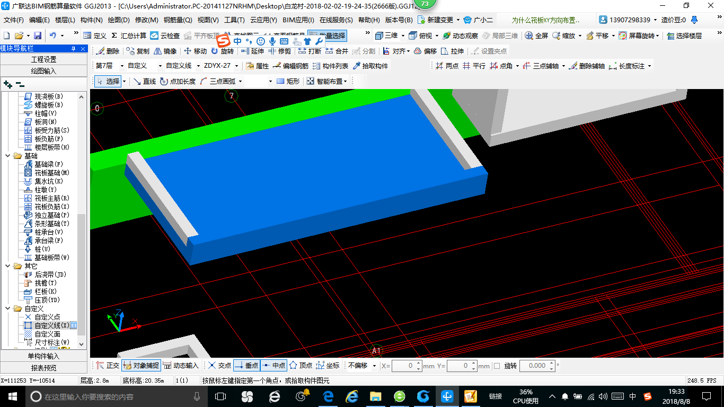Viewport: 724px width, 407px height.
Task: Click Report Preview (报表预览) button
Action: click(x=43, y=368)
